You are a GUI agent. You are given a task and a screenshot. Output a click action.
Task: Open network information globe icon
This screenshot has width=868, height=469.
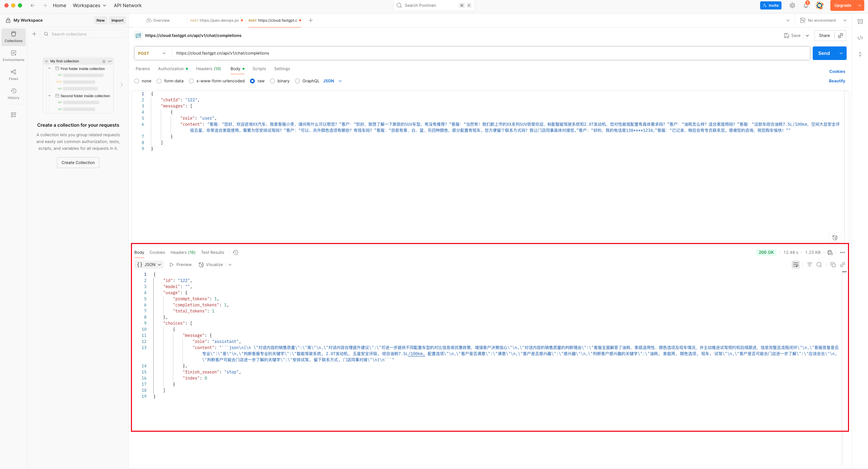click(830, 252)
